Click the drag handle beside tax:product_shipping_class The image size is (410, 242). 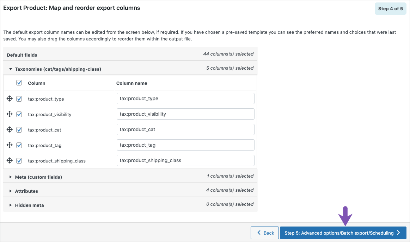click(10, 160)
